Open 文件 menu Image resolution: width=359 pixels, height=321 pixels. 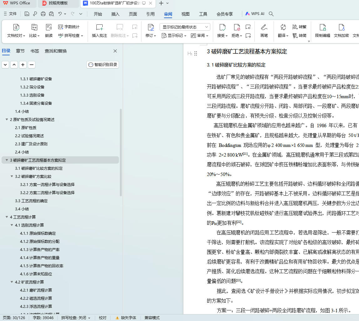10,14
